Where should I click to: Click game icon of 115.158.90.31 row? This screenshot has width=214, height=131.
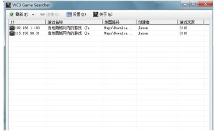12,33
